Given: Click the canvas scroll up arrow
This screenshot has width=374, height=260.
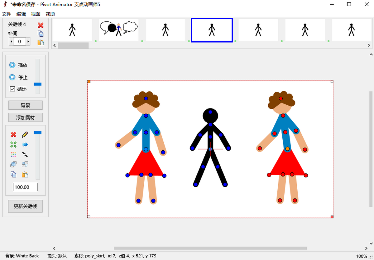Looking at the screenshot, I should pyautogui.click(x=371, y=54).
